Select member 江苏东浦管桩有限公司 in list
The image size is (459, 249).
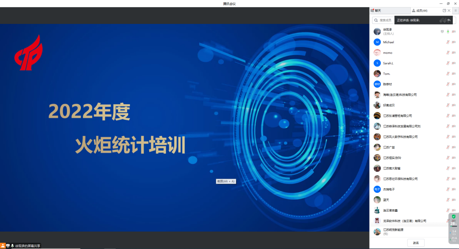coord(397,116)
